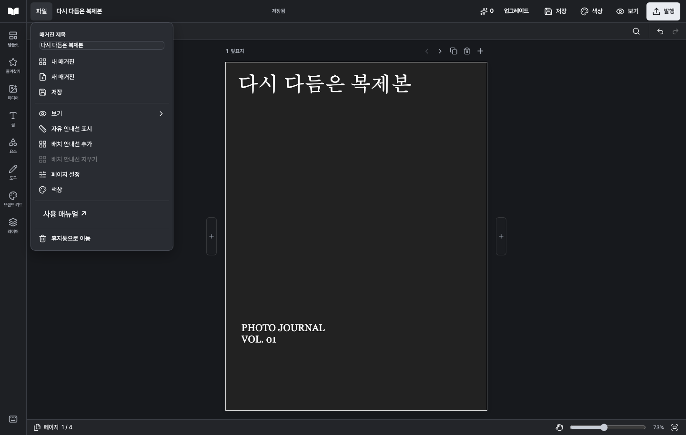Screen dimensions: 686x435
Task: Add a new page with plus icon
Action: (480, 51)
